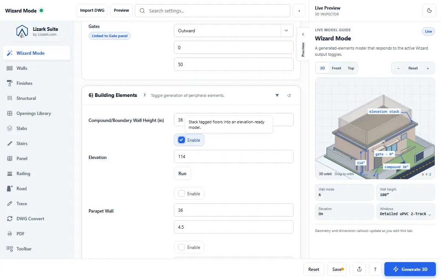This screenshot has width=441, height=279.
Task: Zoom in the 3D preview
Action: (428, 68)
